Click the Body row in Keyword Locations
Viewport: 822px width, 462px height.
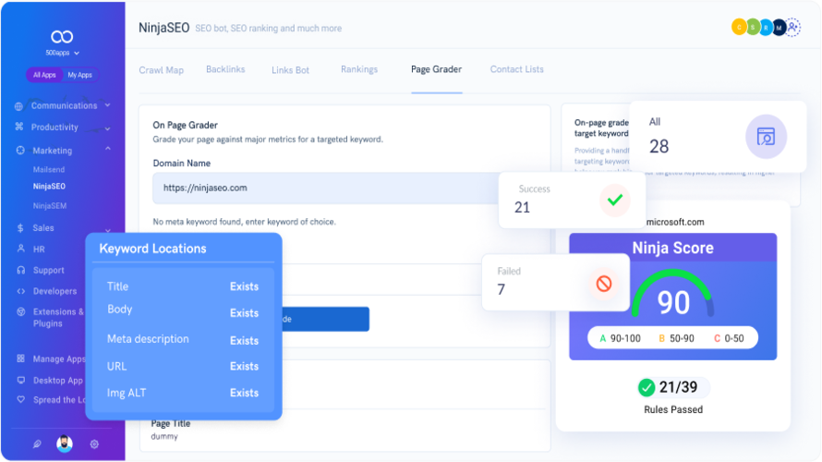[183, 310]
